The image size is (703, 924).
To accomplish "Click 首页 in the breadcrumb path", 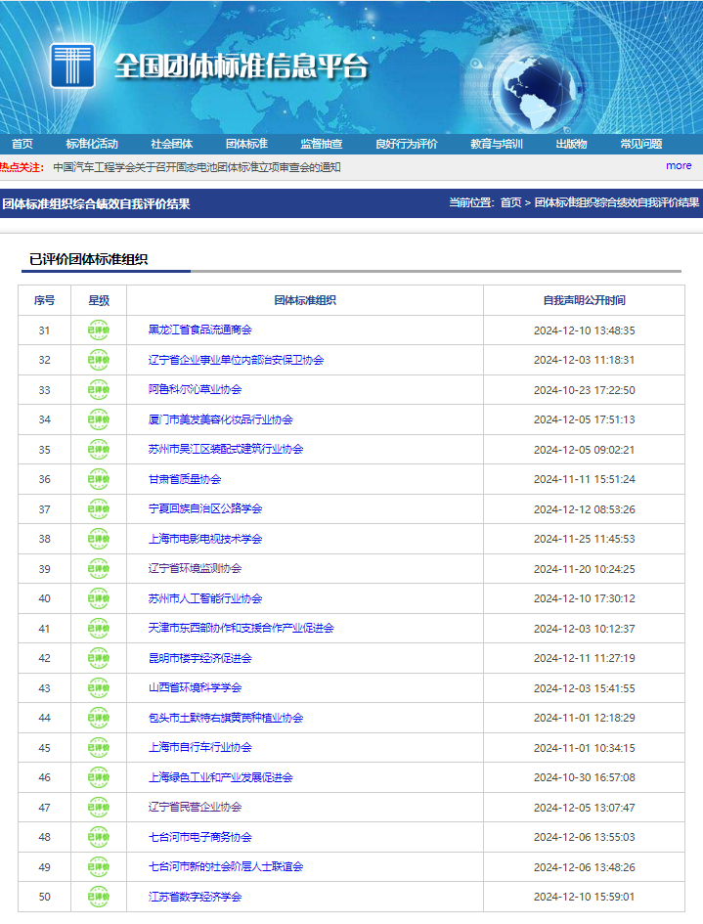I will point(511,202).
